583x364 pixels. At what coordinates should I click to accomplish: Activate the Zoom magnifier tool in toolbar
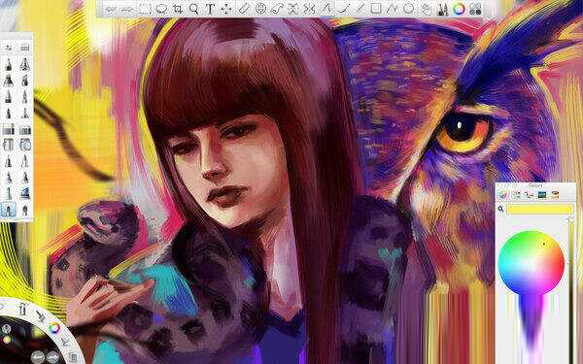(x=193, y=9)
